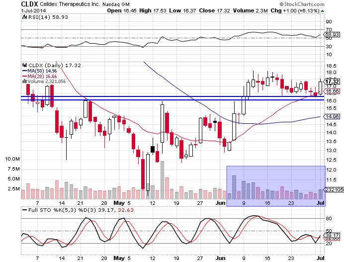Click the '2.5M' volume scale label
The width and height of the screenshot is (344, 262).
[13, 189]
